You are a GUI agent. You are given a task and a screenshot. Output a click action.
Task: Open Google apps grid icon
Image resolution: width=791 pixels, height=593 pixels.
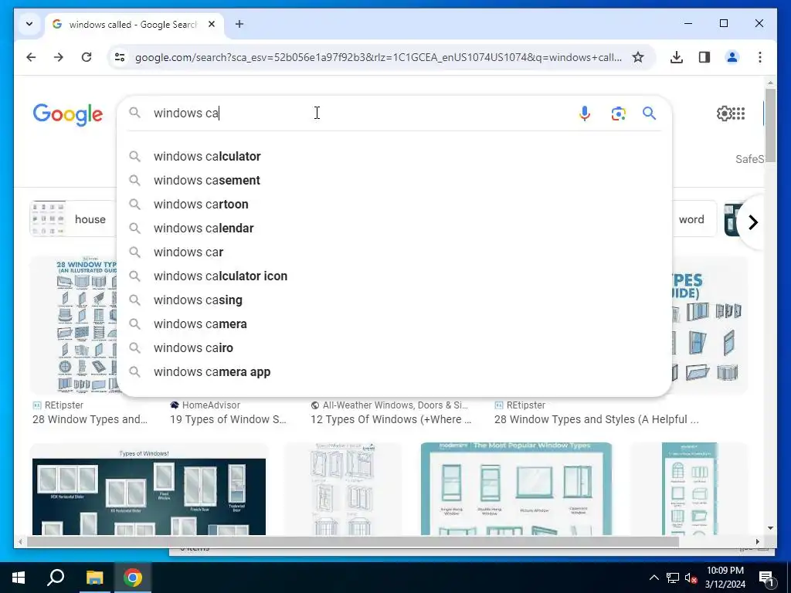click(x=738, y=114)
